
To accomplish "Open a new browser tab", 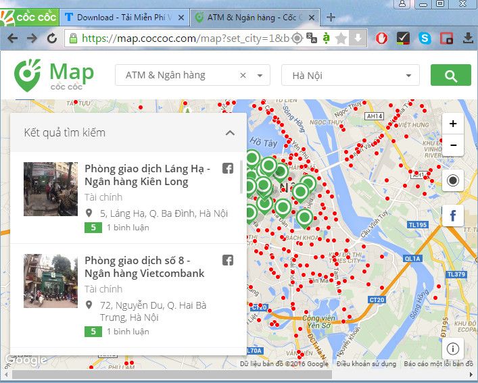I will point(331,17).
